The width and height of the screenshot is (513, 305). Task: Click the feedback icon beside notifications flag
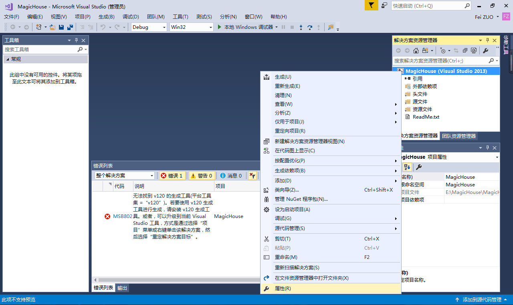[x=384, y=6]
